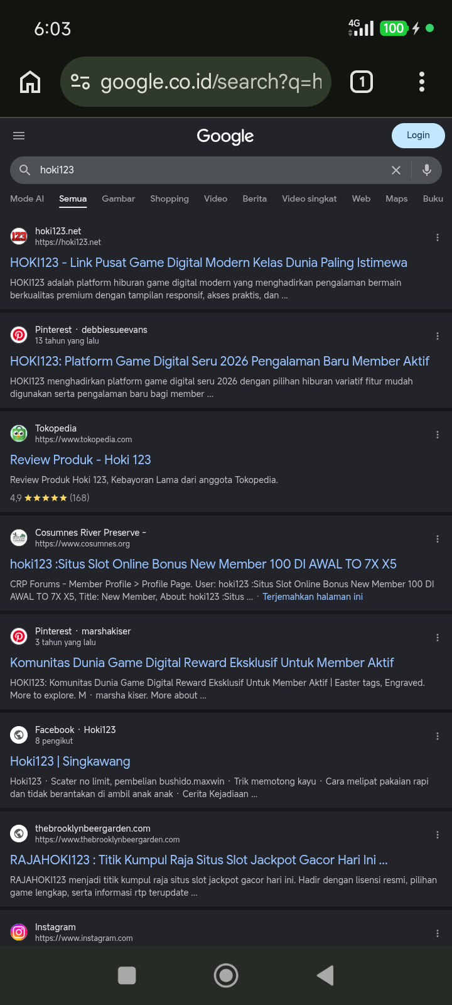Tap the Android recent apps square button
Viewport: 452px width, 1005px height.
(127, 975)
